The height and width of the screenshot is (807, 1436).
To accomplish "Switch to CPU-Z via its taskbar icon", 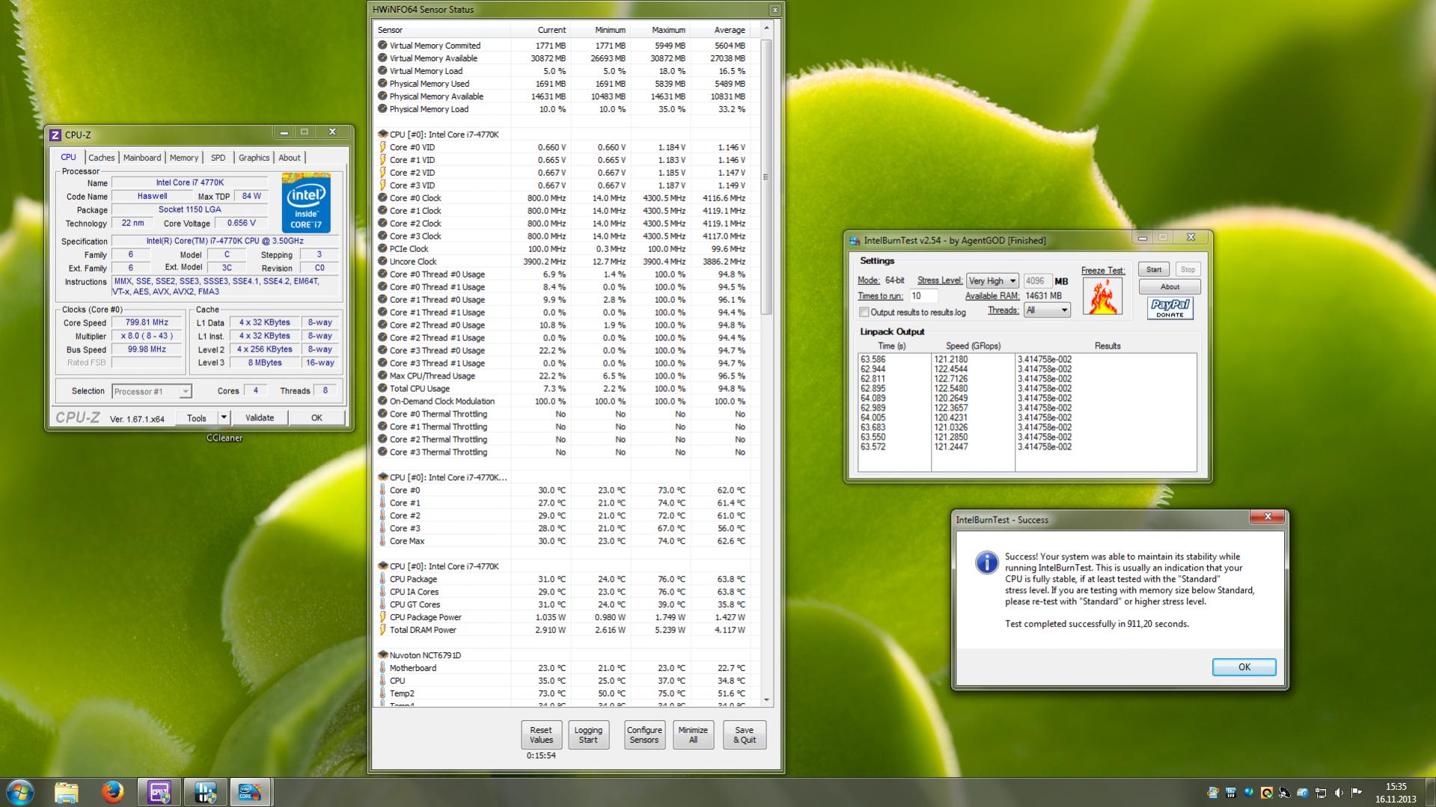I will (x=159, y=792).
